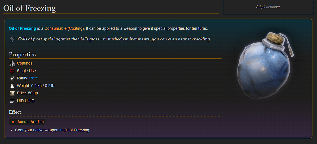
Task: Click the Ad placeholder box
Action: 268,7
